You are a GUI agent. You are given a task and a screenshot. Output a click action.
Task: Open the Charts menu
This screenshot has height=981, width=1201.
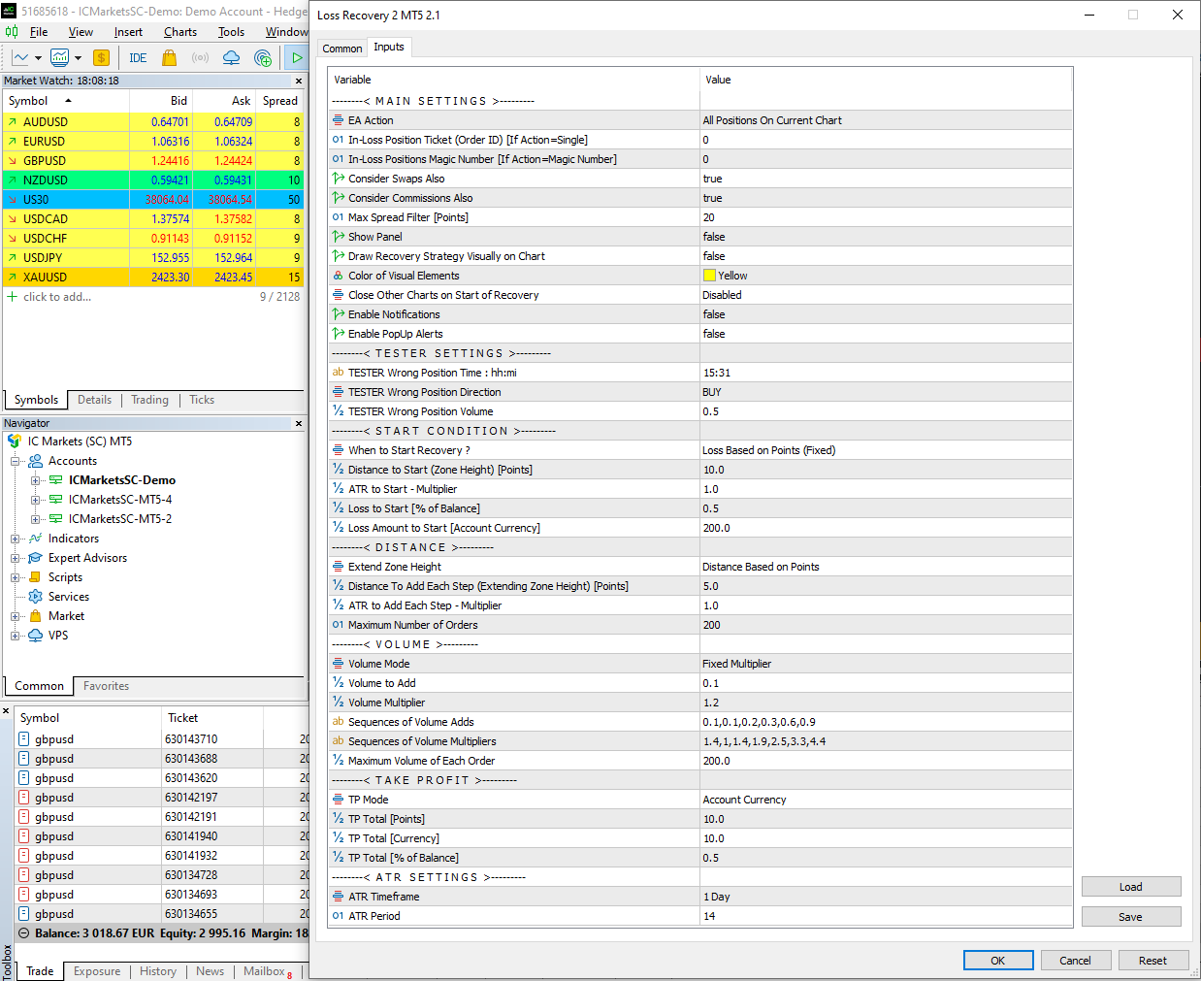tap(180, 32)
